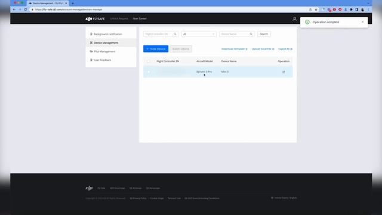Toggle the browser side panel icon
This screenshot has height=215, width=382.
[x=357, y=10]
